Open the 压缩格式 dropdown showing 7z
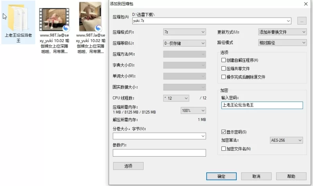The height and width of the screenshot is (186, 313). [x=184, y=32]
